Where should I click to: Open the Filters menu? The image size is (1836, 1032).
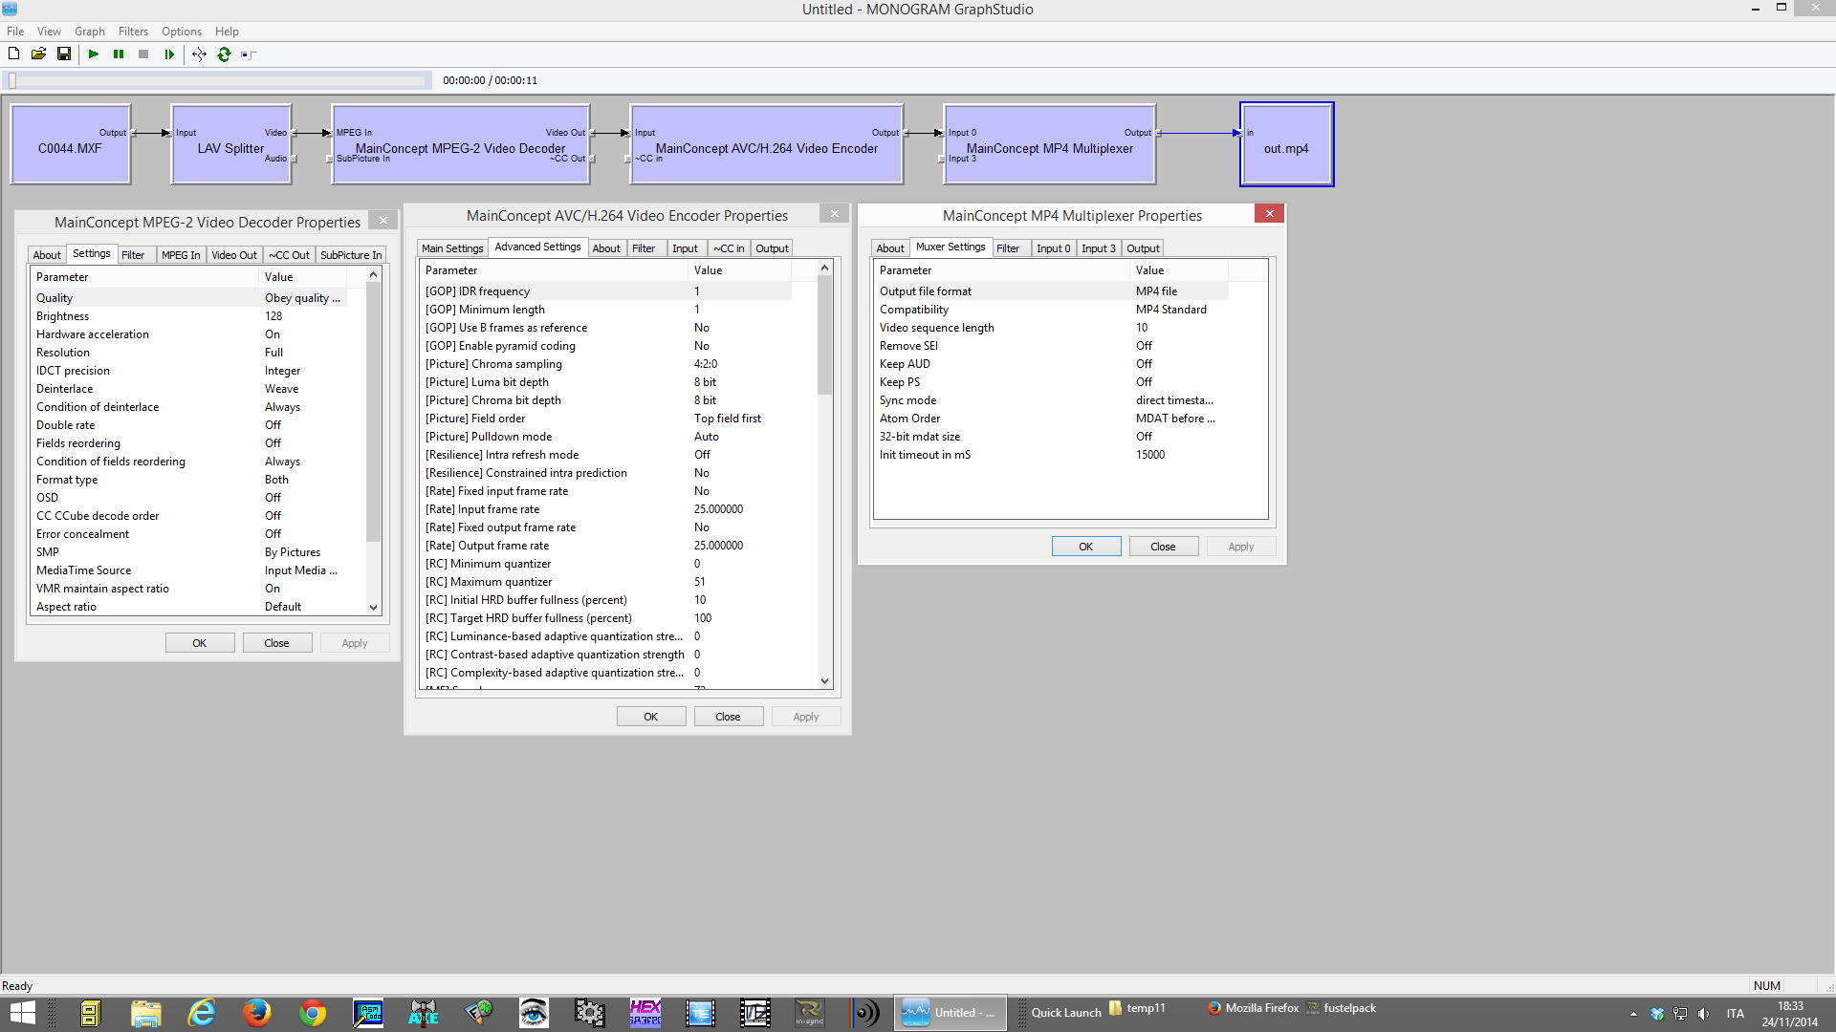133,32
